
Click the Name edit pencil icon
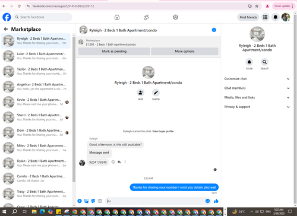click(156, 93)
